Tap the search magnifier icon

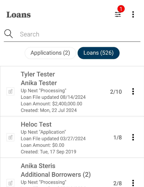(x=8, y=34)
